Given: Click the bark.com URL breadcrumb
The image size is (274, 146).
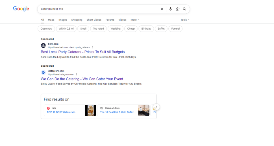Looking at the screenshot, I should (69, 47).
